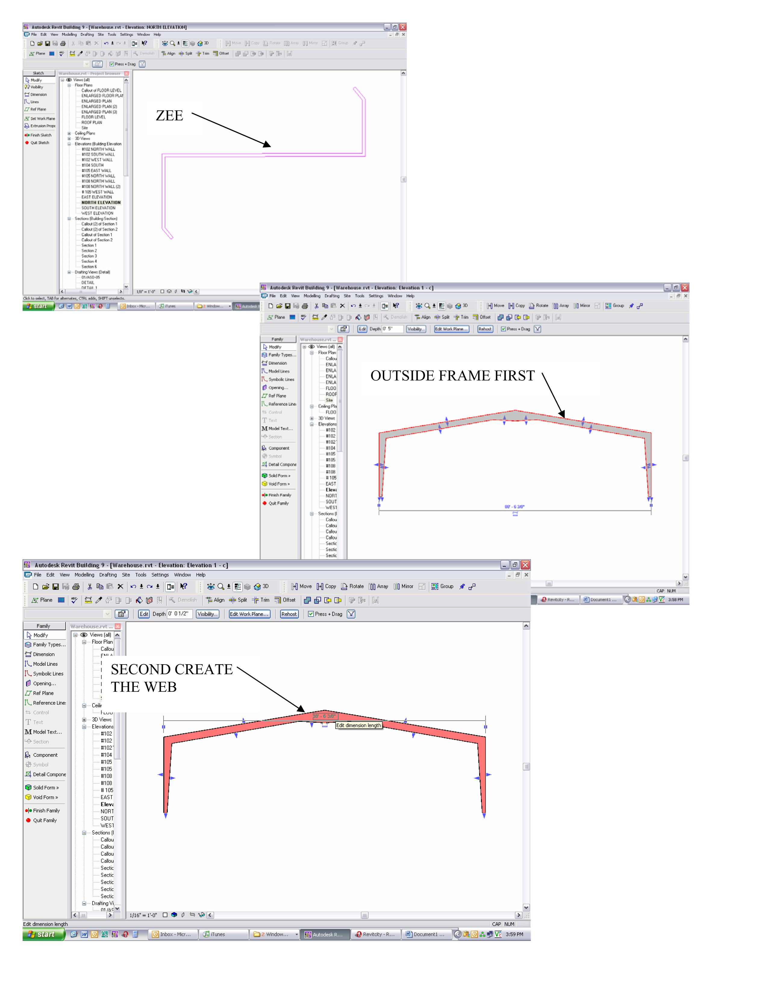This screenshot has height=995, width=768.
Task: Select Solid Form tool in bottom window
Action: click(x=43, y=787)
